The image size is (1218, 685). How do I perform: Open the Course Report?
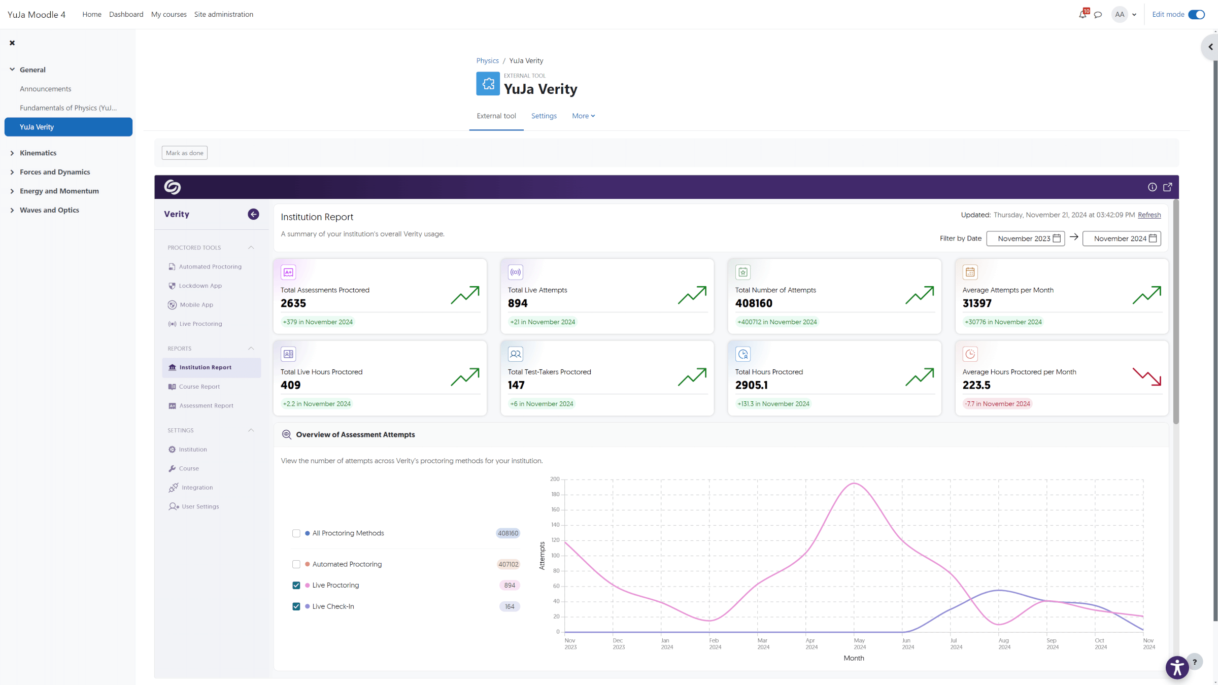pyautogui.click(x=194, y=387)
